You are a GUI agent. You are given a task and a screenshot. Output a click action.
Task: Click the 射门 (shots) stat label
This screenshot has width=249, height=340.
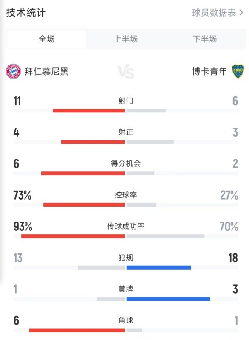click(x=124, y=99)
